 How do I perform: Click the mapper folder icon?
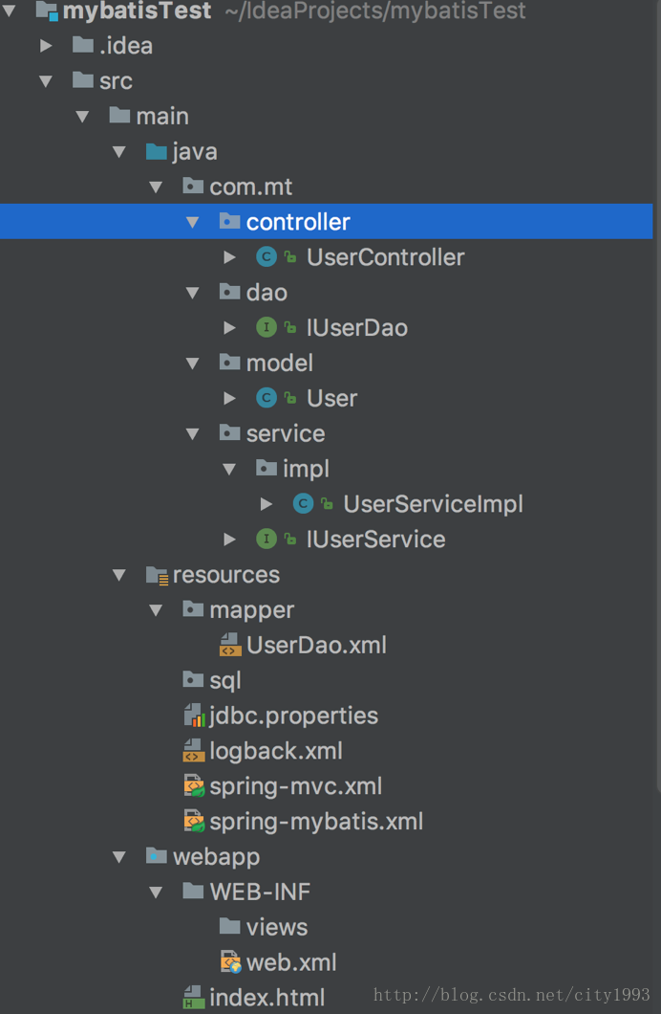193,608
